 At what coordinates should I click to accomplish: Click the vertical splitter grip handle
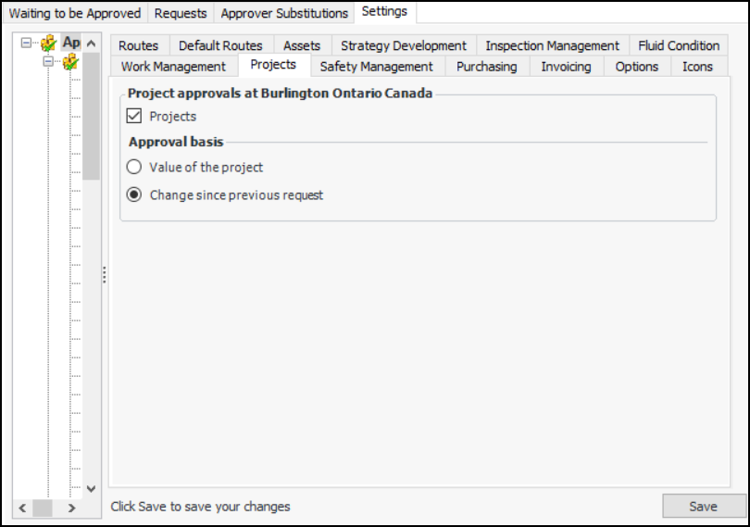point(105,275)
